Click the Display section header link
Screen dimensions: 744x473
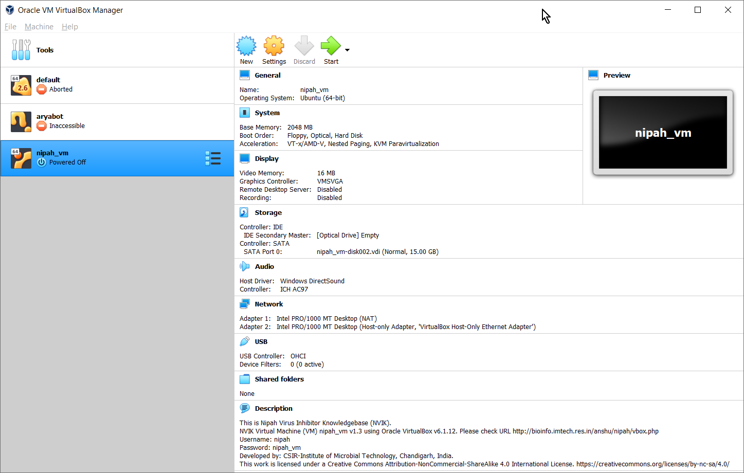[x=266, y=158]
